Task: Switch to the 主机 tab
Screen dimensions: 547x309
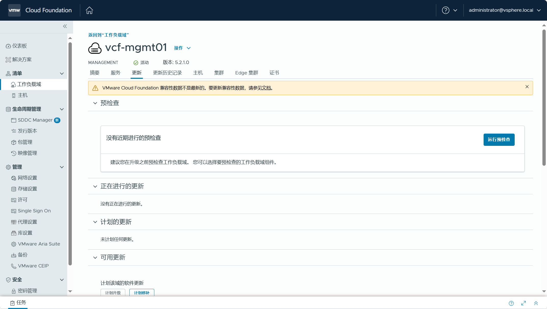Action: click(198, 73)
